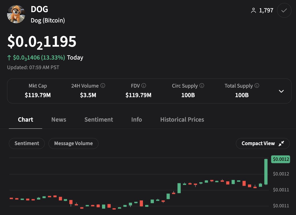Click the 1,797 watchers count
Viewport: 296px width, 215px height.
point(266,10)
